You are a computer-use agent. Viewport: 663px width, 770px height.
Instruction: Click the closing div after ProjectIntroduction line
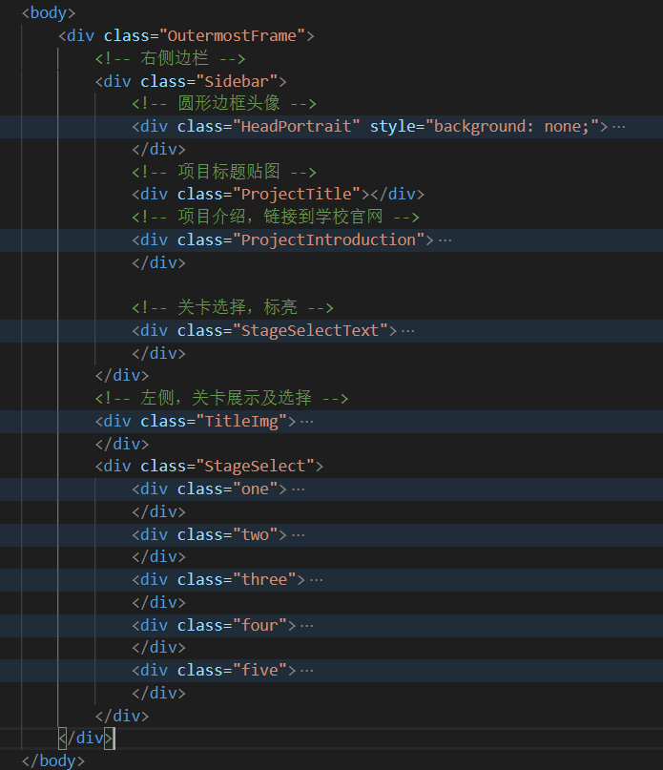pyautogui.click(x=158, y=262)
